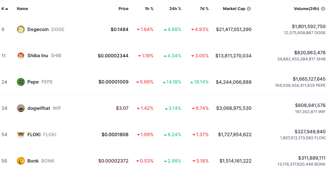
Task: Click the Bonk coin logo
Action: pos(21,161)
